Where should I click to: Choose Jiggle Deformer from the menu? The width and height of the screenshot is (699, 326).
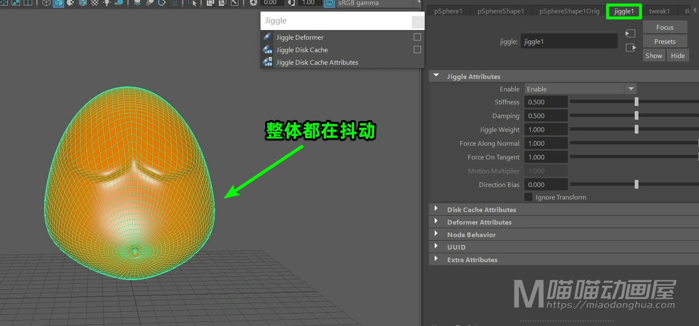click(300, 37)
